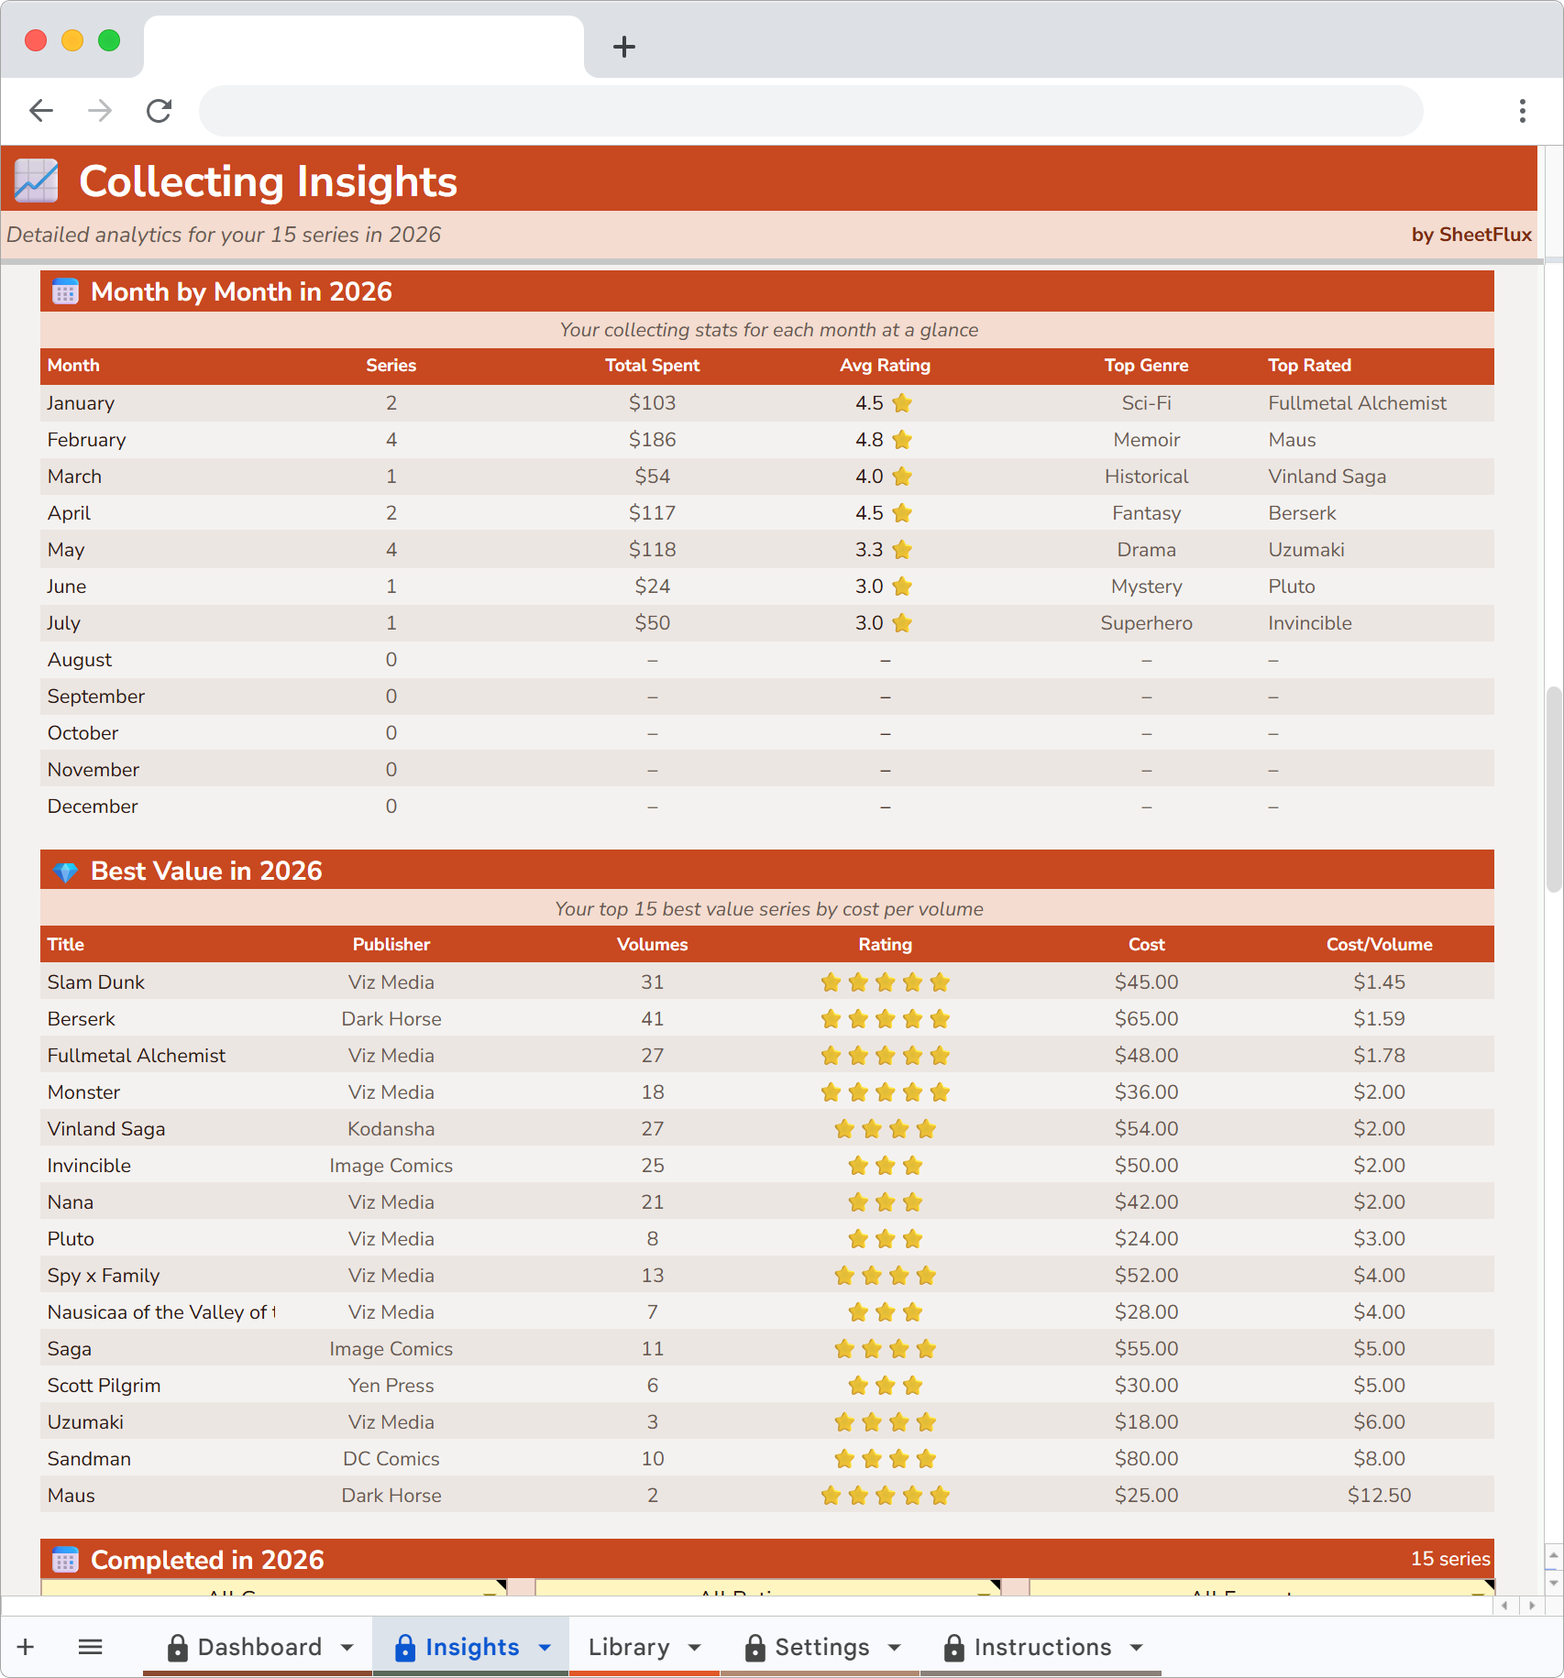The image size is (1564, 1678).
Task: Click the browser reload icon
Action: (x=159, y=110)
